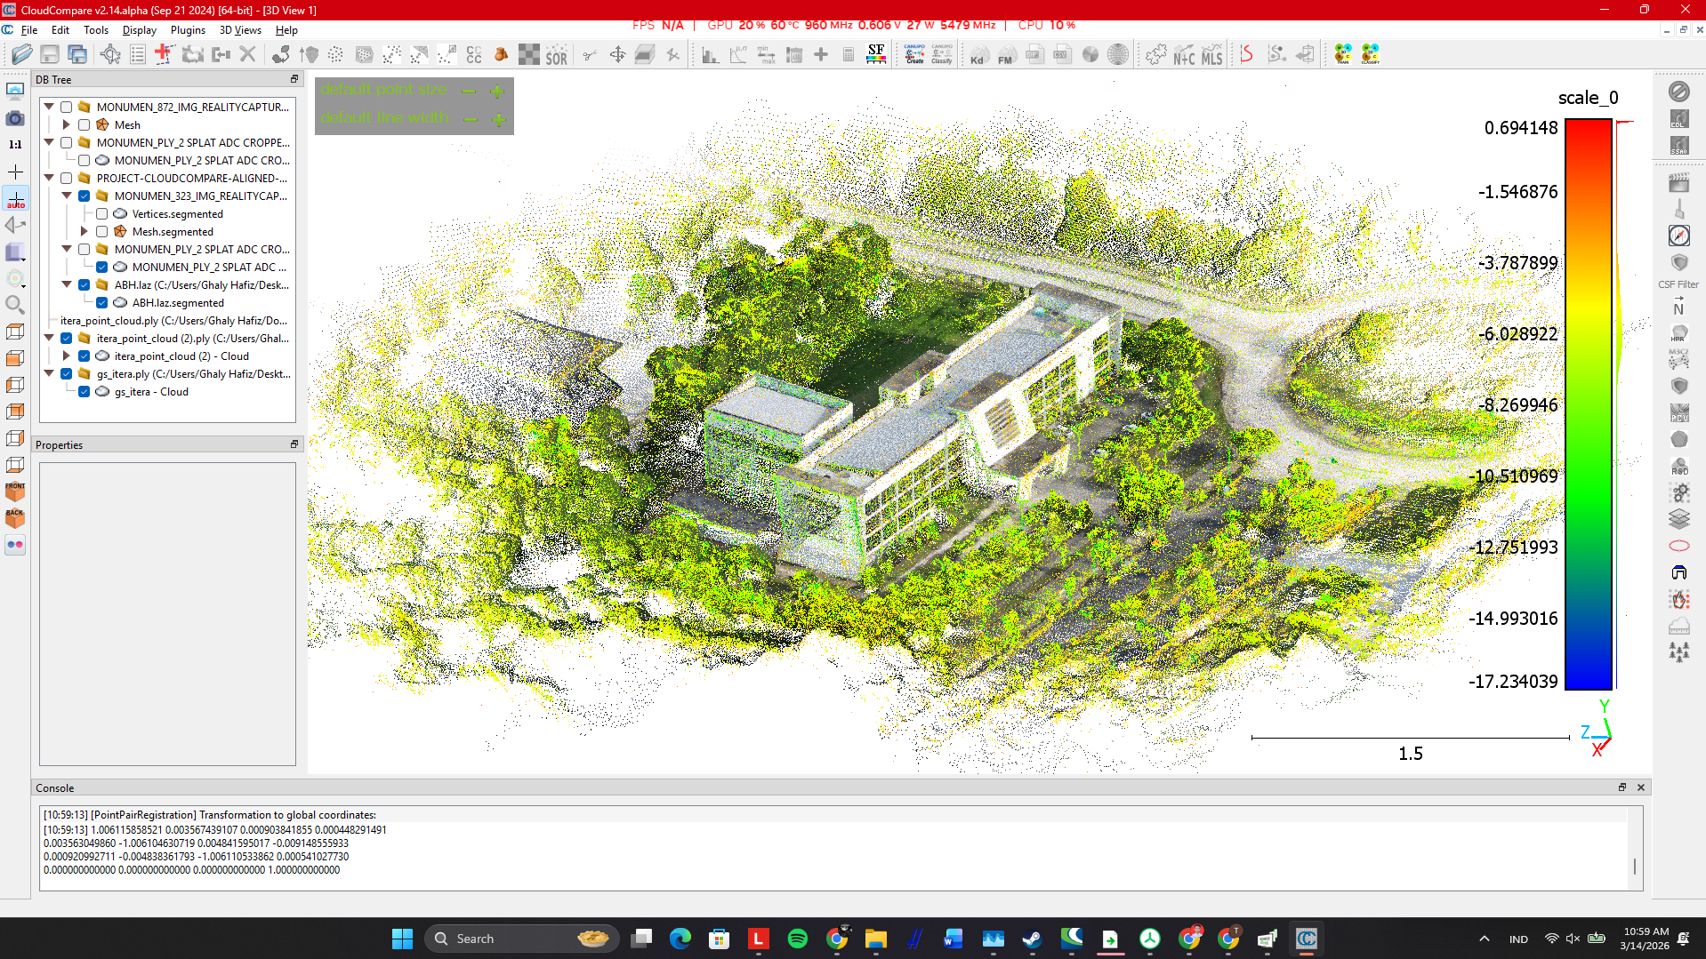Click the 3DMASC Classify plugin icon
The height and width of the screenshot is (959, 1706).
point(1370,55)
